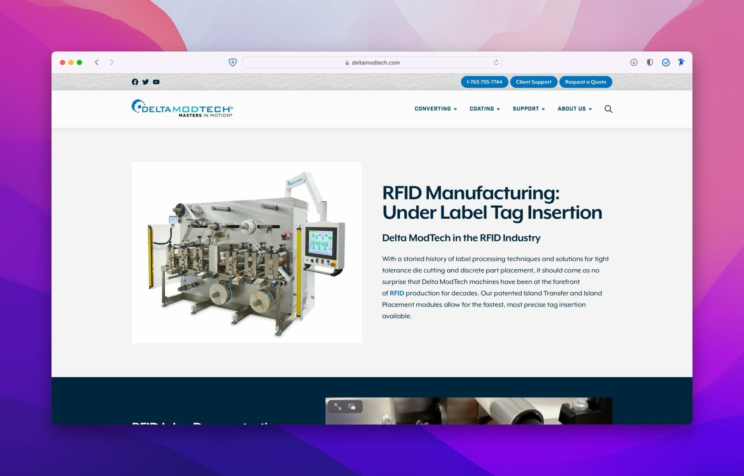
Task: Click the page reload icon
Action: 496,62
